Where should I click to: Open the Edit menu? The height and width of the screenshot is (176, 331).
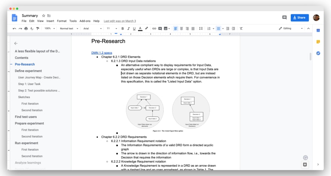(32, 21)
